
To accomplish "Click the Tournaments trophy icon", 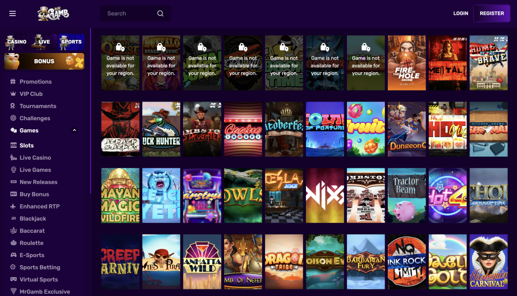I will click(13, 106).
